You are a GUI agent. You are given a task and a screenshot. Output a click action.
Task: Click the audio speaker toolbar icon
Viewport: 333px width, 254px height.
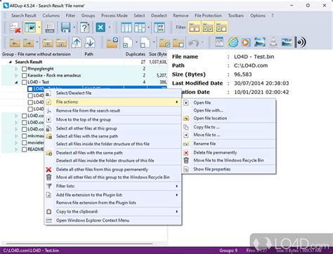click(301, 42)
